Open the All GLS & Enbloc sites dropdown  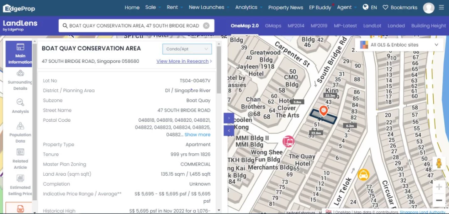[399, 45]
